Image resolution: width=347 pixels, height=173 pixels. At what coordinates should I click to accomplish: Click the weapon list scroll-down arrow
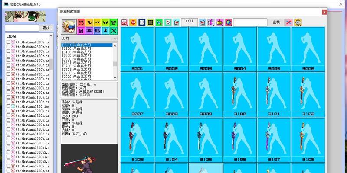coord(115,78)
